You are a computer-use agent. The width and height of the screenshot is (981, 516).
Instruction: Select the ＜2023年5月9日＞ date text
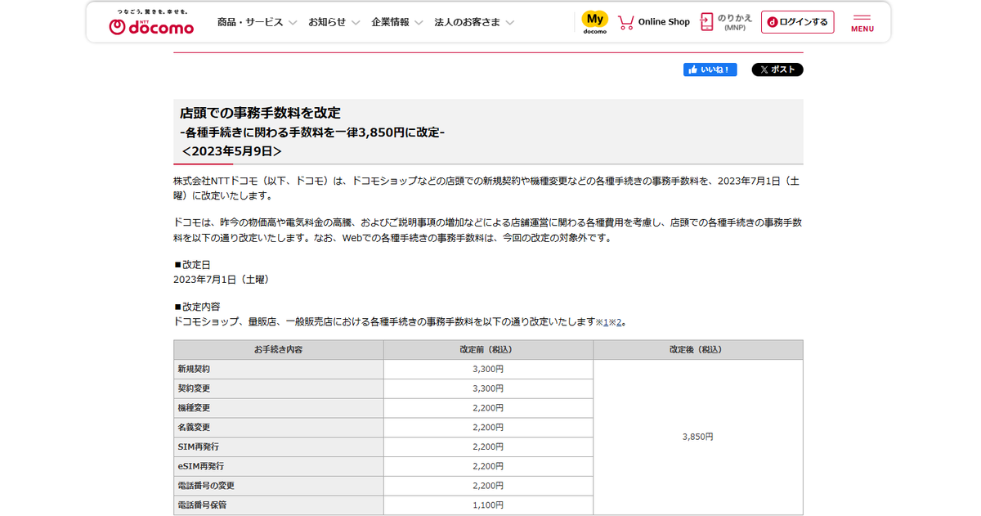[232, 151]
